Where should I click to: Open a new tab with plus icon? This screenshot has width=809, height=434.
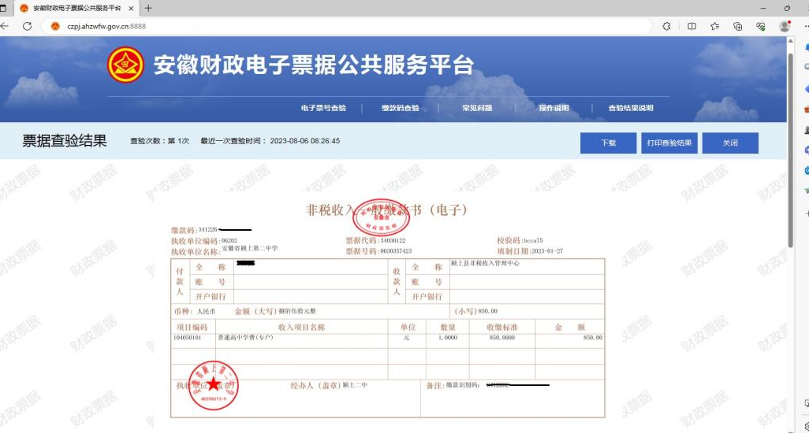click(148, 8)
